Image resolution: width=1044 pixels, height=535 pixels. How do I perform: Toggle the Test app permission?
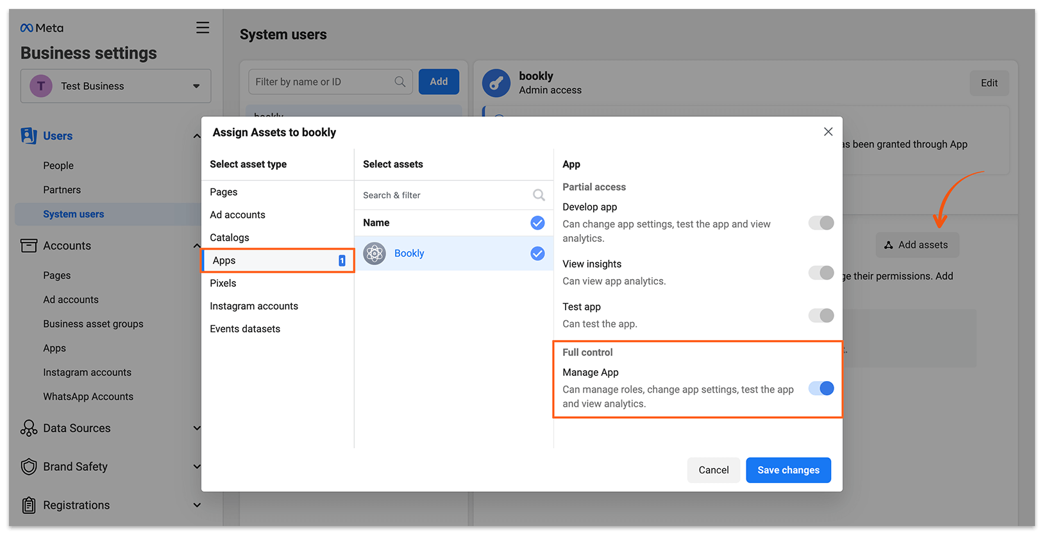click(x=821, y=316)
